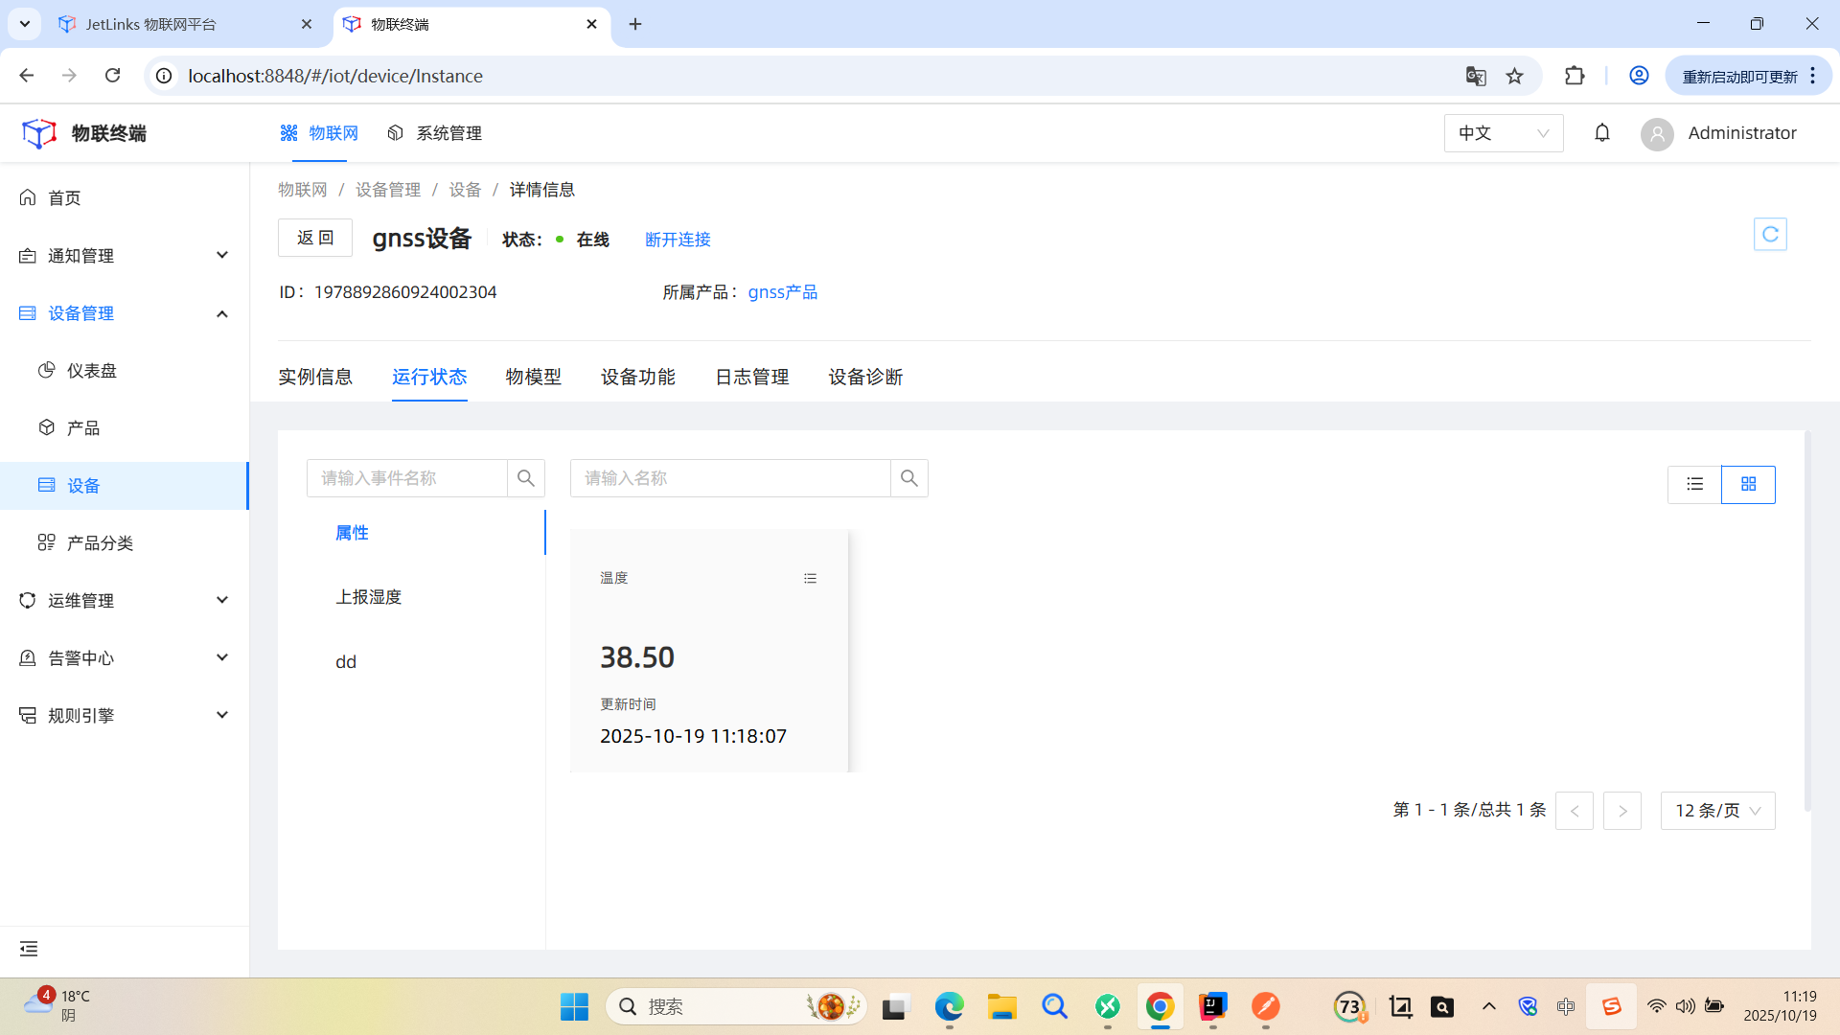This screenshot has width=1840, height=1035.
Task: Open the notification bell
Action: [x=1601, y=133]
